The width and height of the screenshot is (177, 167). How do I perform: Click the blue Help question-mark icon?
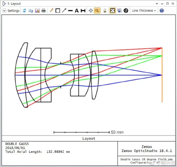(162, 11)
